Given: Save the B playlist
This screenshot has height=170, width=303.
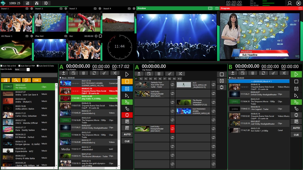Looking at the screenshot, I should coord(243,73).
